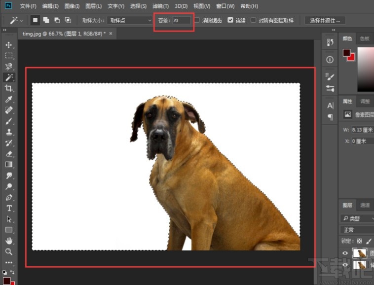This screenshot has width=374, height=285.
Task: Select the Eyedropper tool
Action: click(x=9, y=100)
